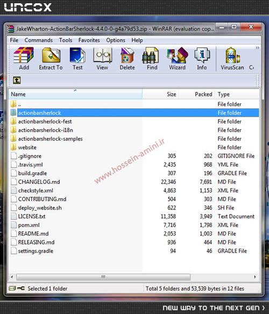Select the build.gradle file name

click(32, 173)
